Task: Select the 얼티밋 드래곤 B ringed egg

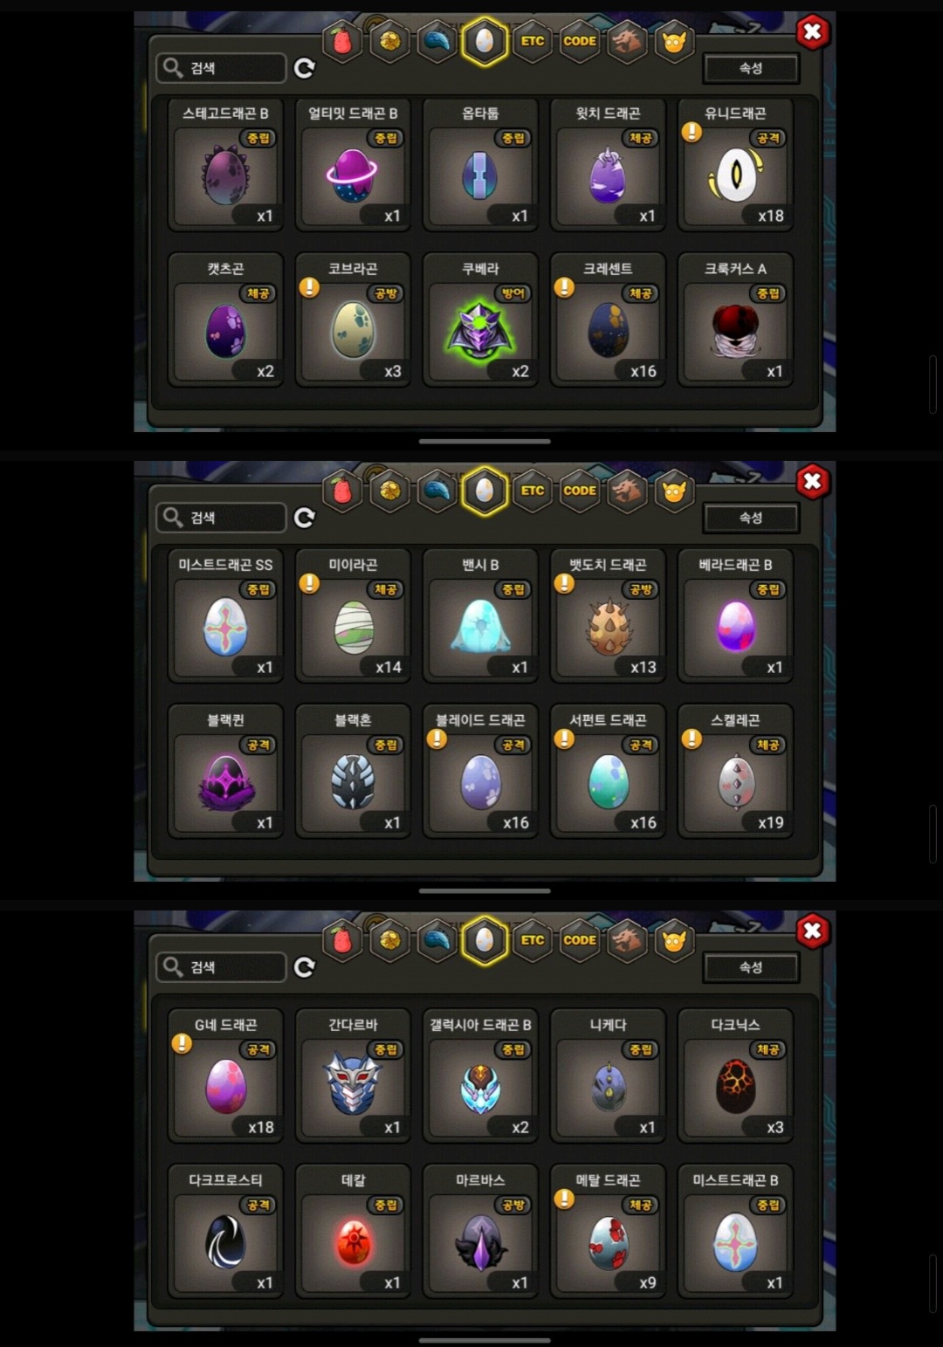Action: click(x=353, y=165)
